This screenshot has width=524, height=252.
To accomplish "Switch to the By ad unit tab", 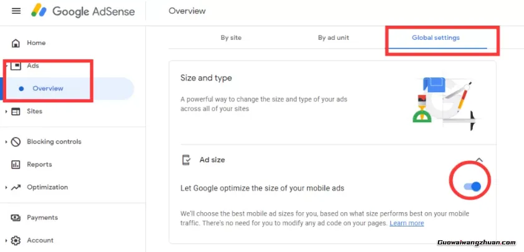I will [x=333, y=37].
